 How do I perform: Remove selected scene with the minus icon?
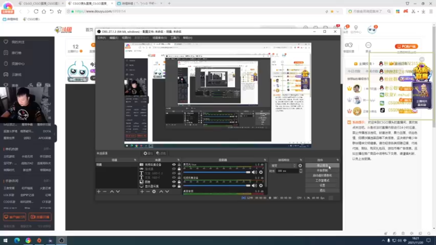tap(105, 192)
